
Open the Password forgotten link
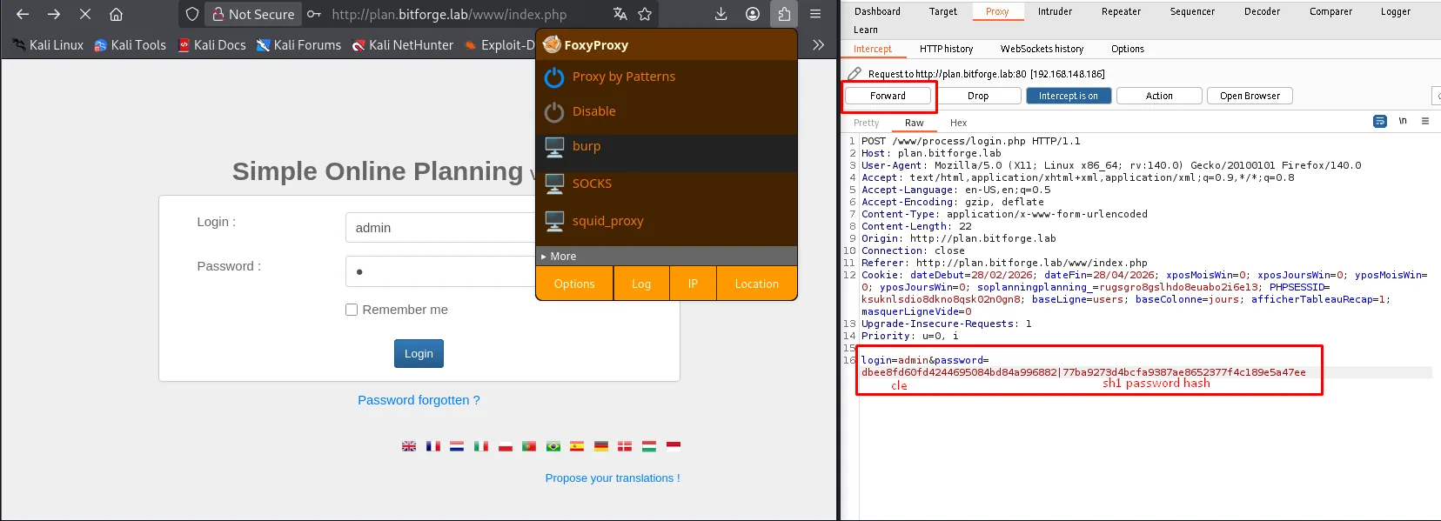tap(419, 400)
